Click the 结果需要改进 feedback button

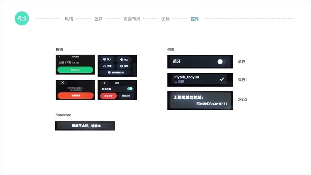tap(115, 72)
